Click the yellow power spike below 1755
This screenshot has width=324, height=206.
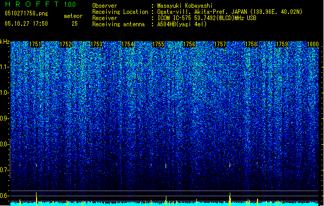click(x=166, y=201)
